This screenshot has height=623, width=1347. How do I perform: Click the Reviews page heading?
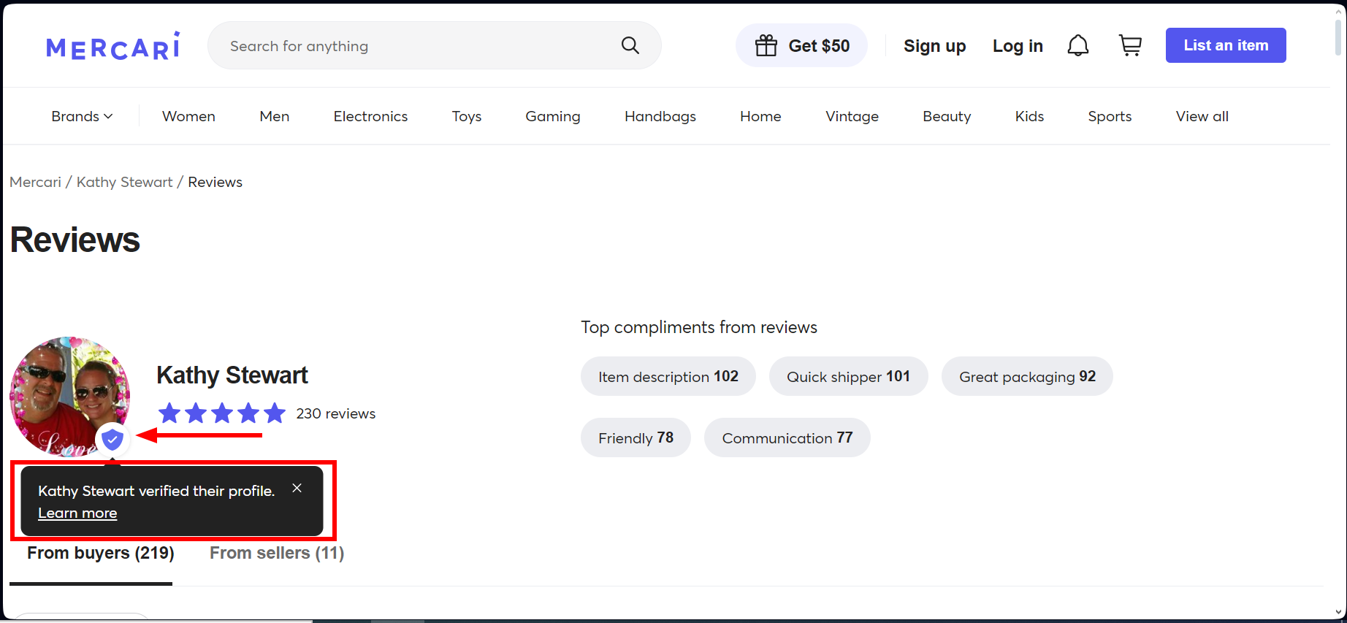point(75,240)
